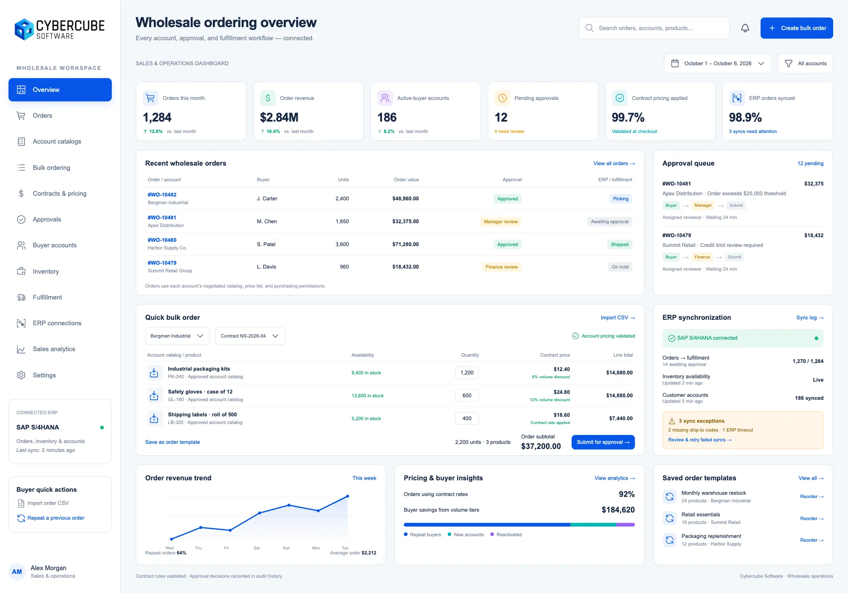848x593 pixels.
Task: Click Review & retry failed syncs
Action: pos(700,440)
